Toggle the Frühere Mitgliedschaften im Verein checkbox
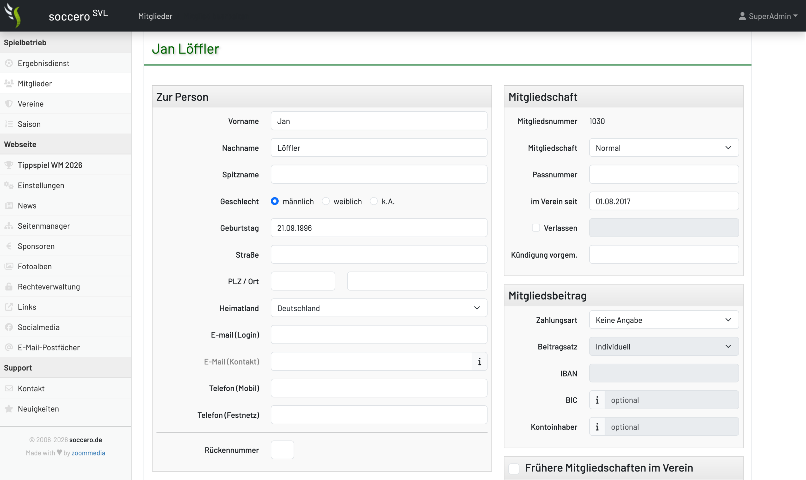This screenshot has height=480, width=806. [514, 468]
